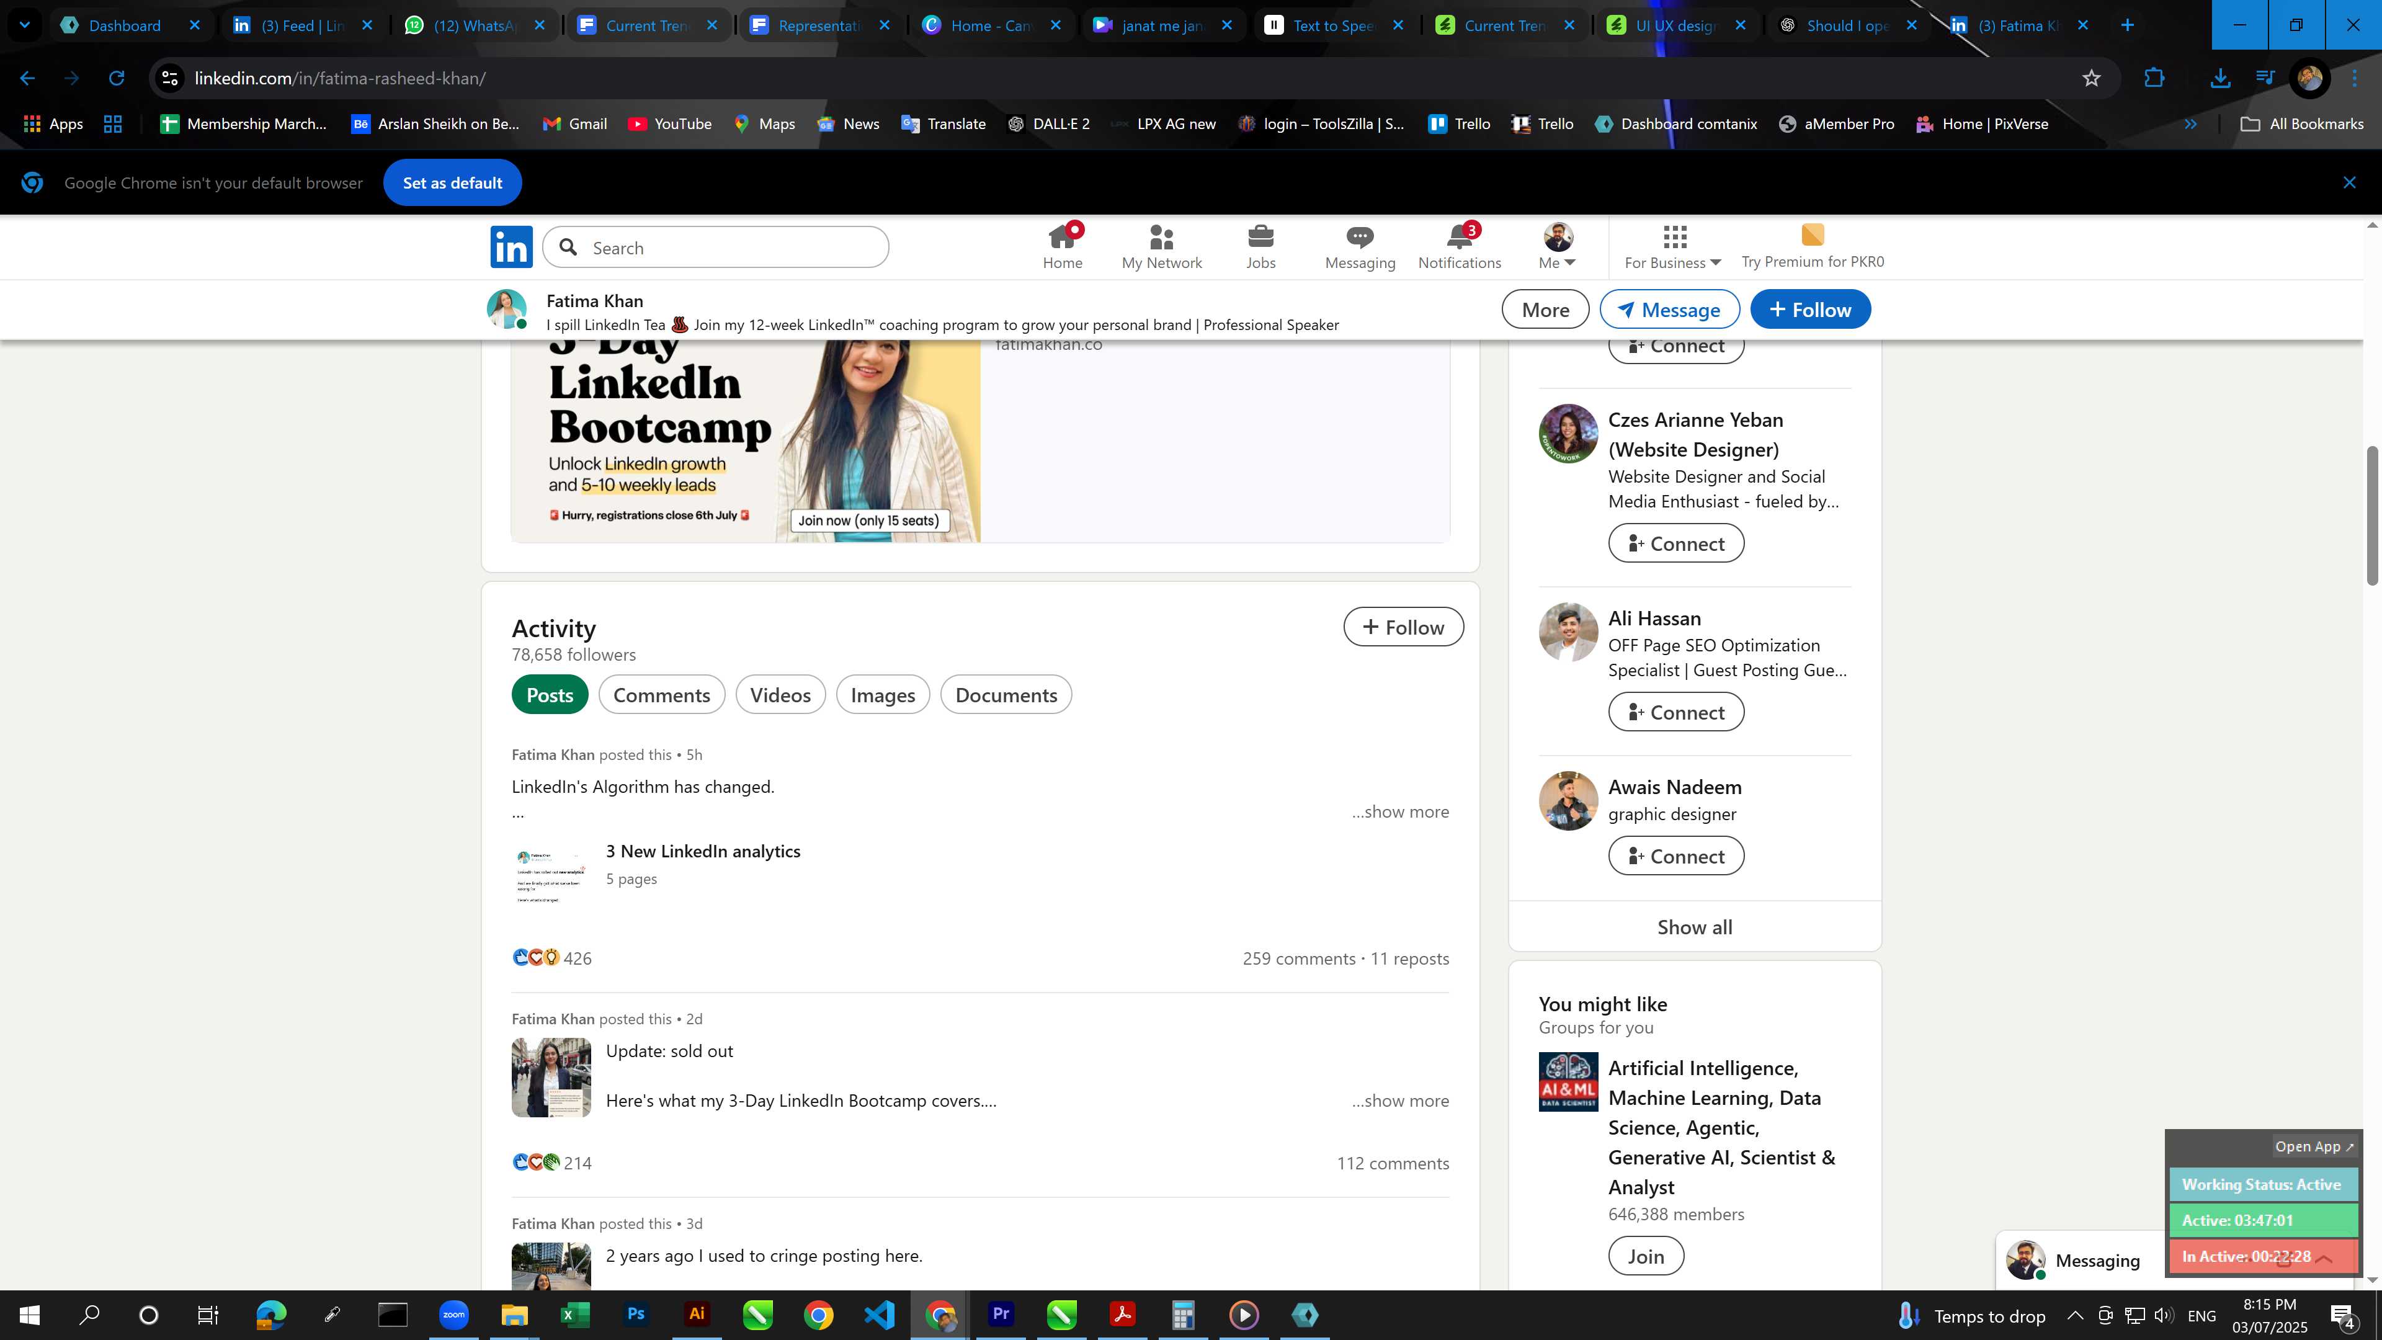Open Chrome extensions puzzle icon
This screenshot has width=2382, height=1340.
pos(2154,79)
